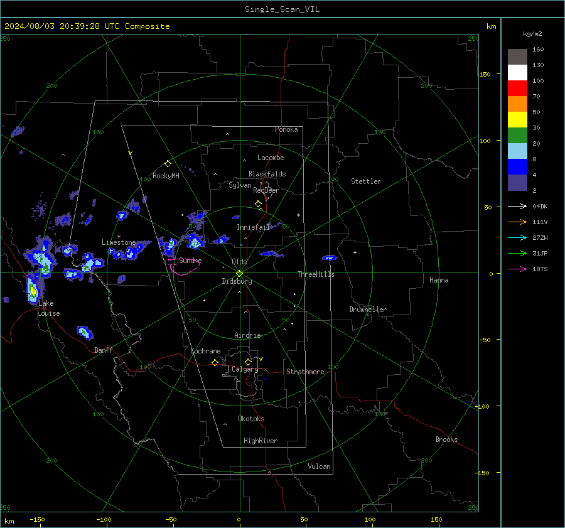Click the Lacombe city label
Screen dimensions: 565x528
click(271, 158)
